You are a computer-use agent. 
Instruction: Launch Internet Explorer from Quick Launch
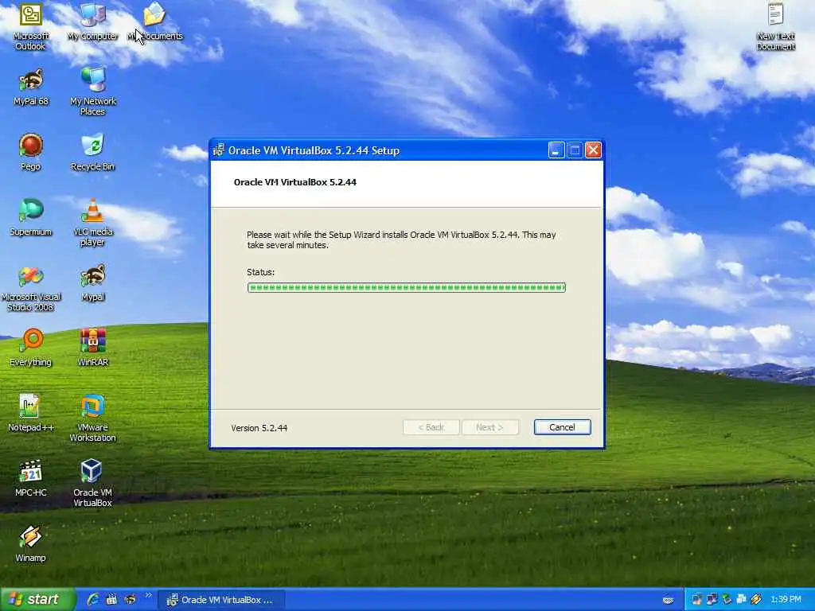tap(93, 600)
